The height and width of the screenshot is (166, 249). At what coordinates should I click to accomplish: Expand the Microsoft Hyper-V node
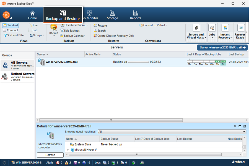click(68, 150)
